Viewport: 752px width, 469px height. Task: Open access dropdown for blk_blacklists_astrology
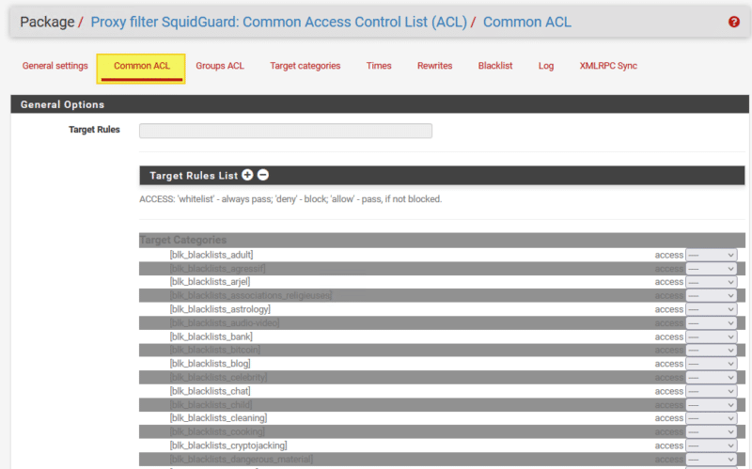[711, 309]
